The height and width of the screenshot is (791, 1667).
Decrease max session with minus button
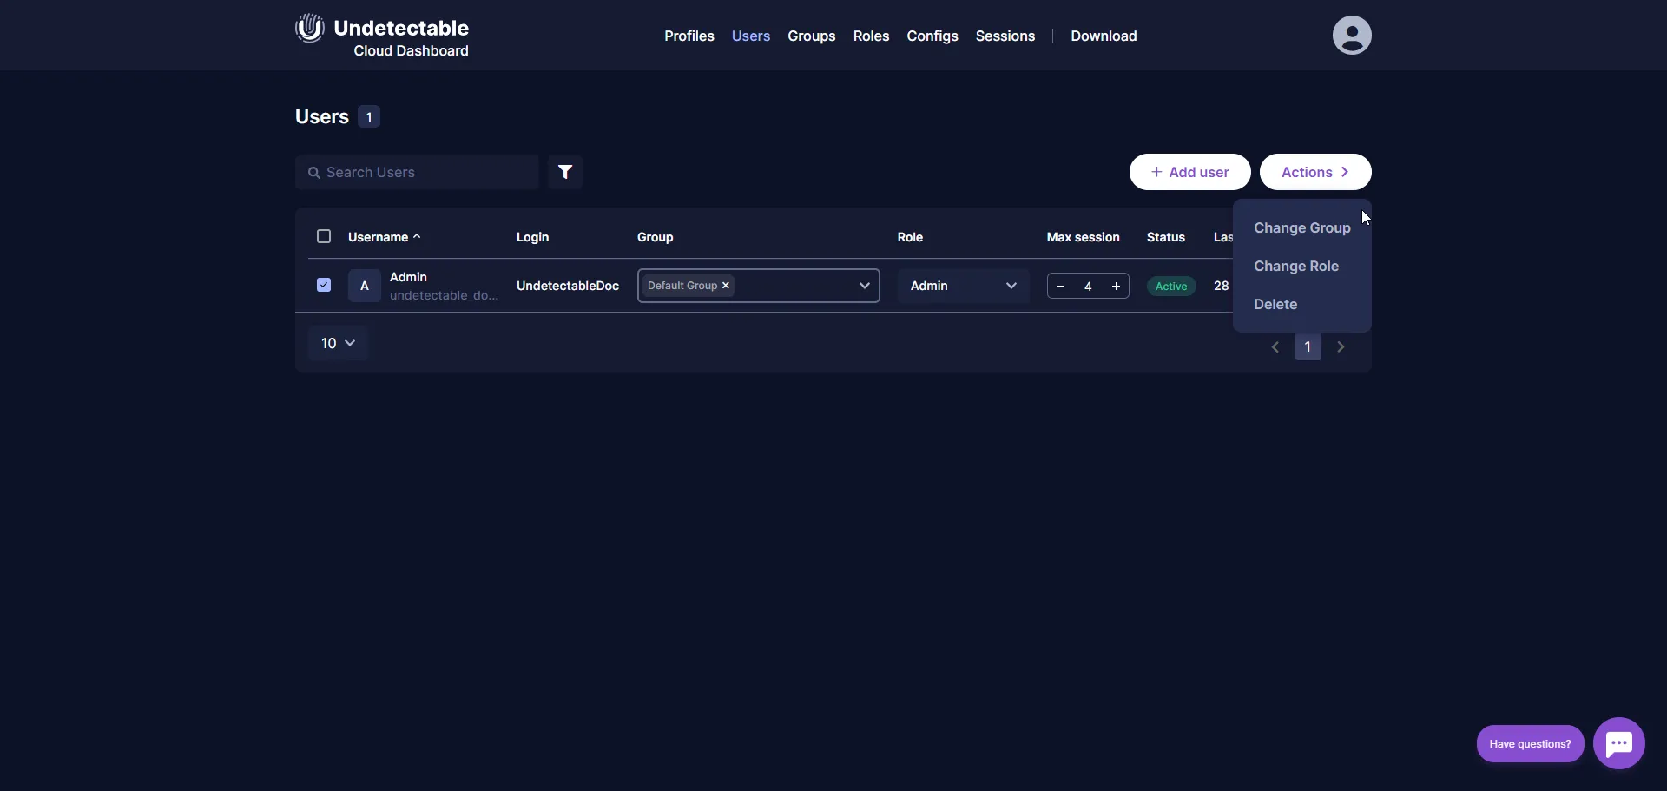[x=1061, y=287]
